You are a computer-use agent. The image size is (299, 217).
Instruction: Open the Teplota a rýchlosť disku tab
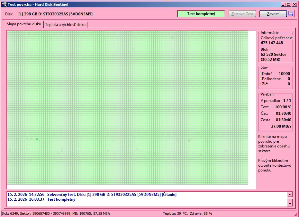[65, 25]
